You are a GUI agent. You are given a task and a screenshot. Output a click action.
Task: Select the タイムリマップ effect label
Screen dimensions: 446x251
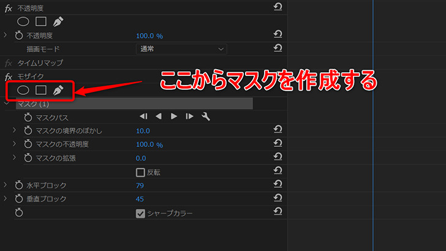click(40, 63)
